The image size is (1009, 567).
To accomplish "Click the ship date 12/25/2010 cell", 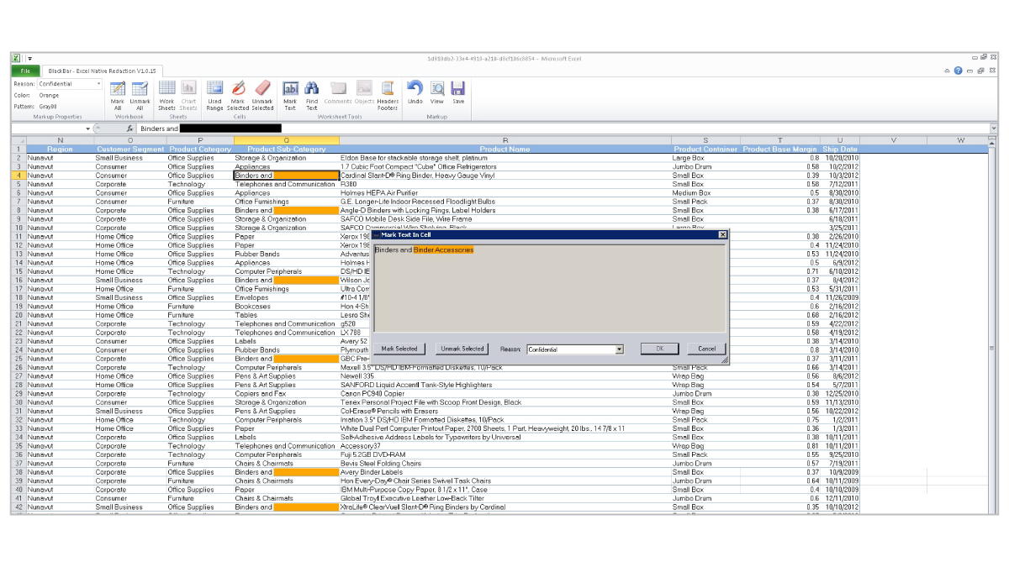I will 840,394.
